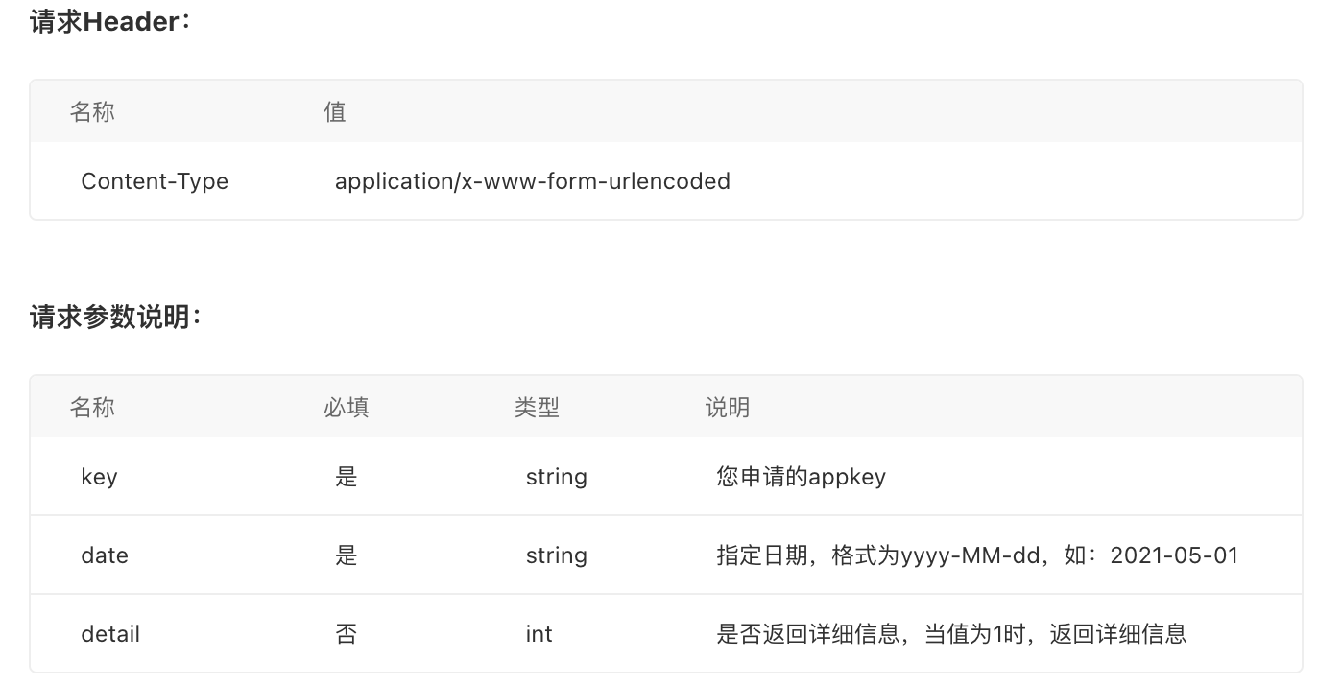Viewport: 1342px width, 685px height.
Task: Click the 说明 column header
Action: 728,408
